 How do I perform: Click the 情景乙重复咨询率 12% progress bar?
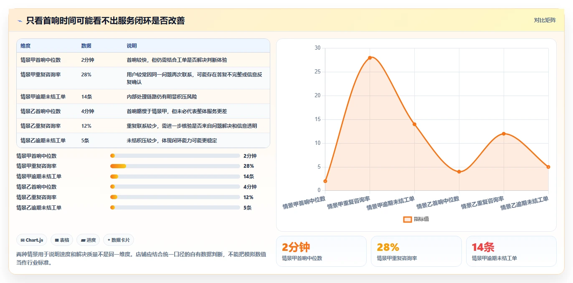click(175, 197)
